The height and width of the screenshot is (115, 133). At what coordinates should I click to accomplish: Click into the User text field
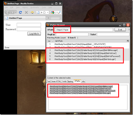[29, 25]
